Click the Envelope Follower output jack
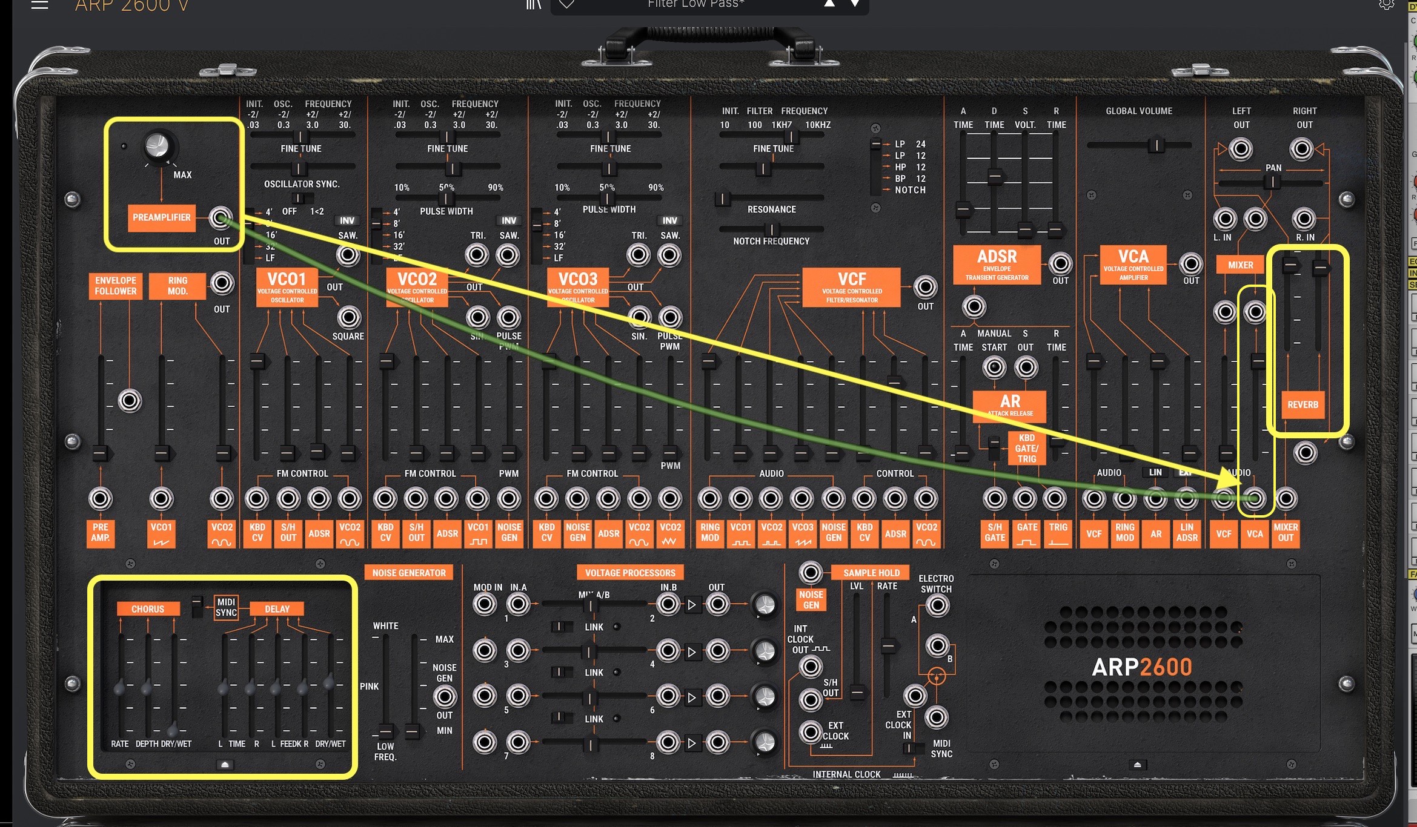Viewport: 1417px width, 827px height. [x=129, y=401]
